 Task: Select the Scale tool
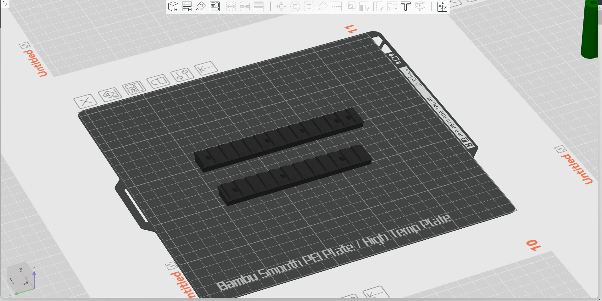point(309,7)
